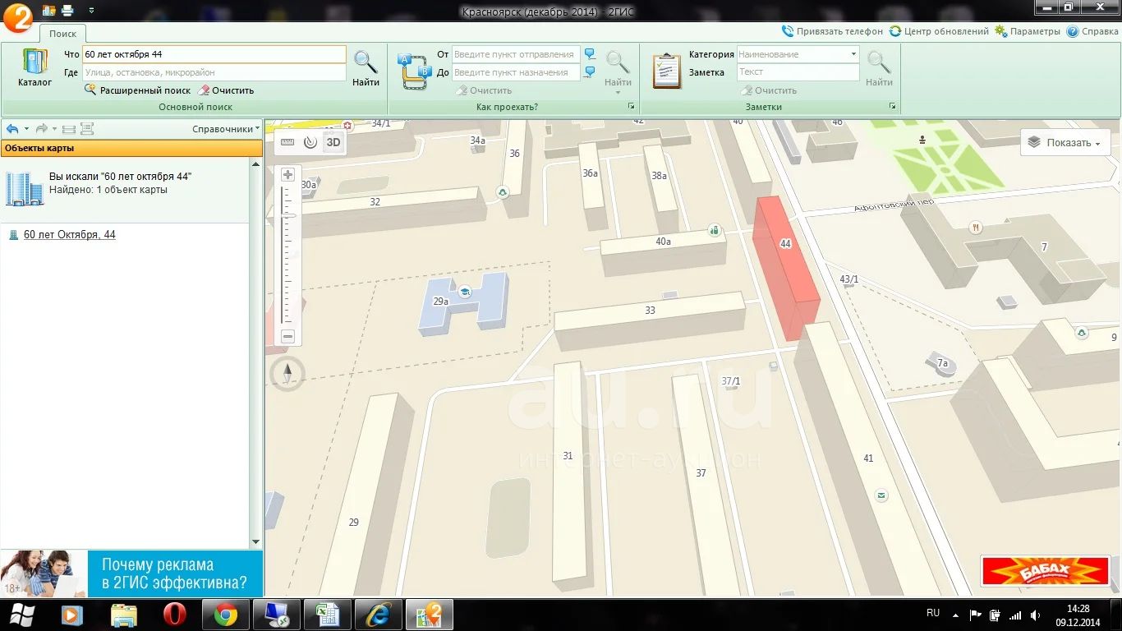Click the small building icon beside result
The width and height of the screenshot is (1122, 631).
[13, 235]
